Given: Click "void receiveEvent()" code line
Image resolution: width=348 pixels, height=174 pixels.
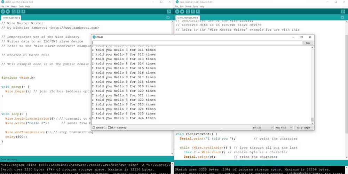Looking at the screenshot, I should (196, 134).
